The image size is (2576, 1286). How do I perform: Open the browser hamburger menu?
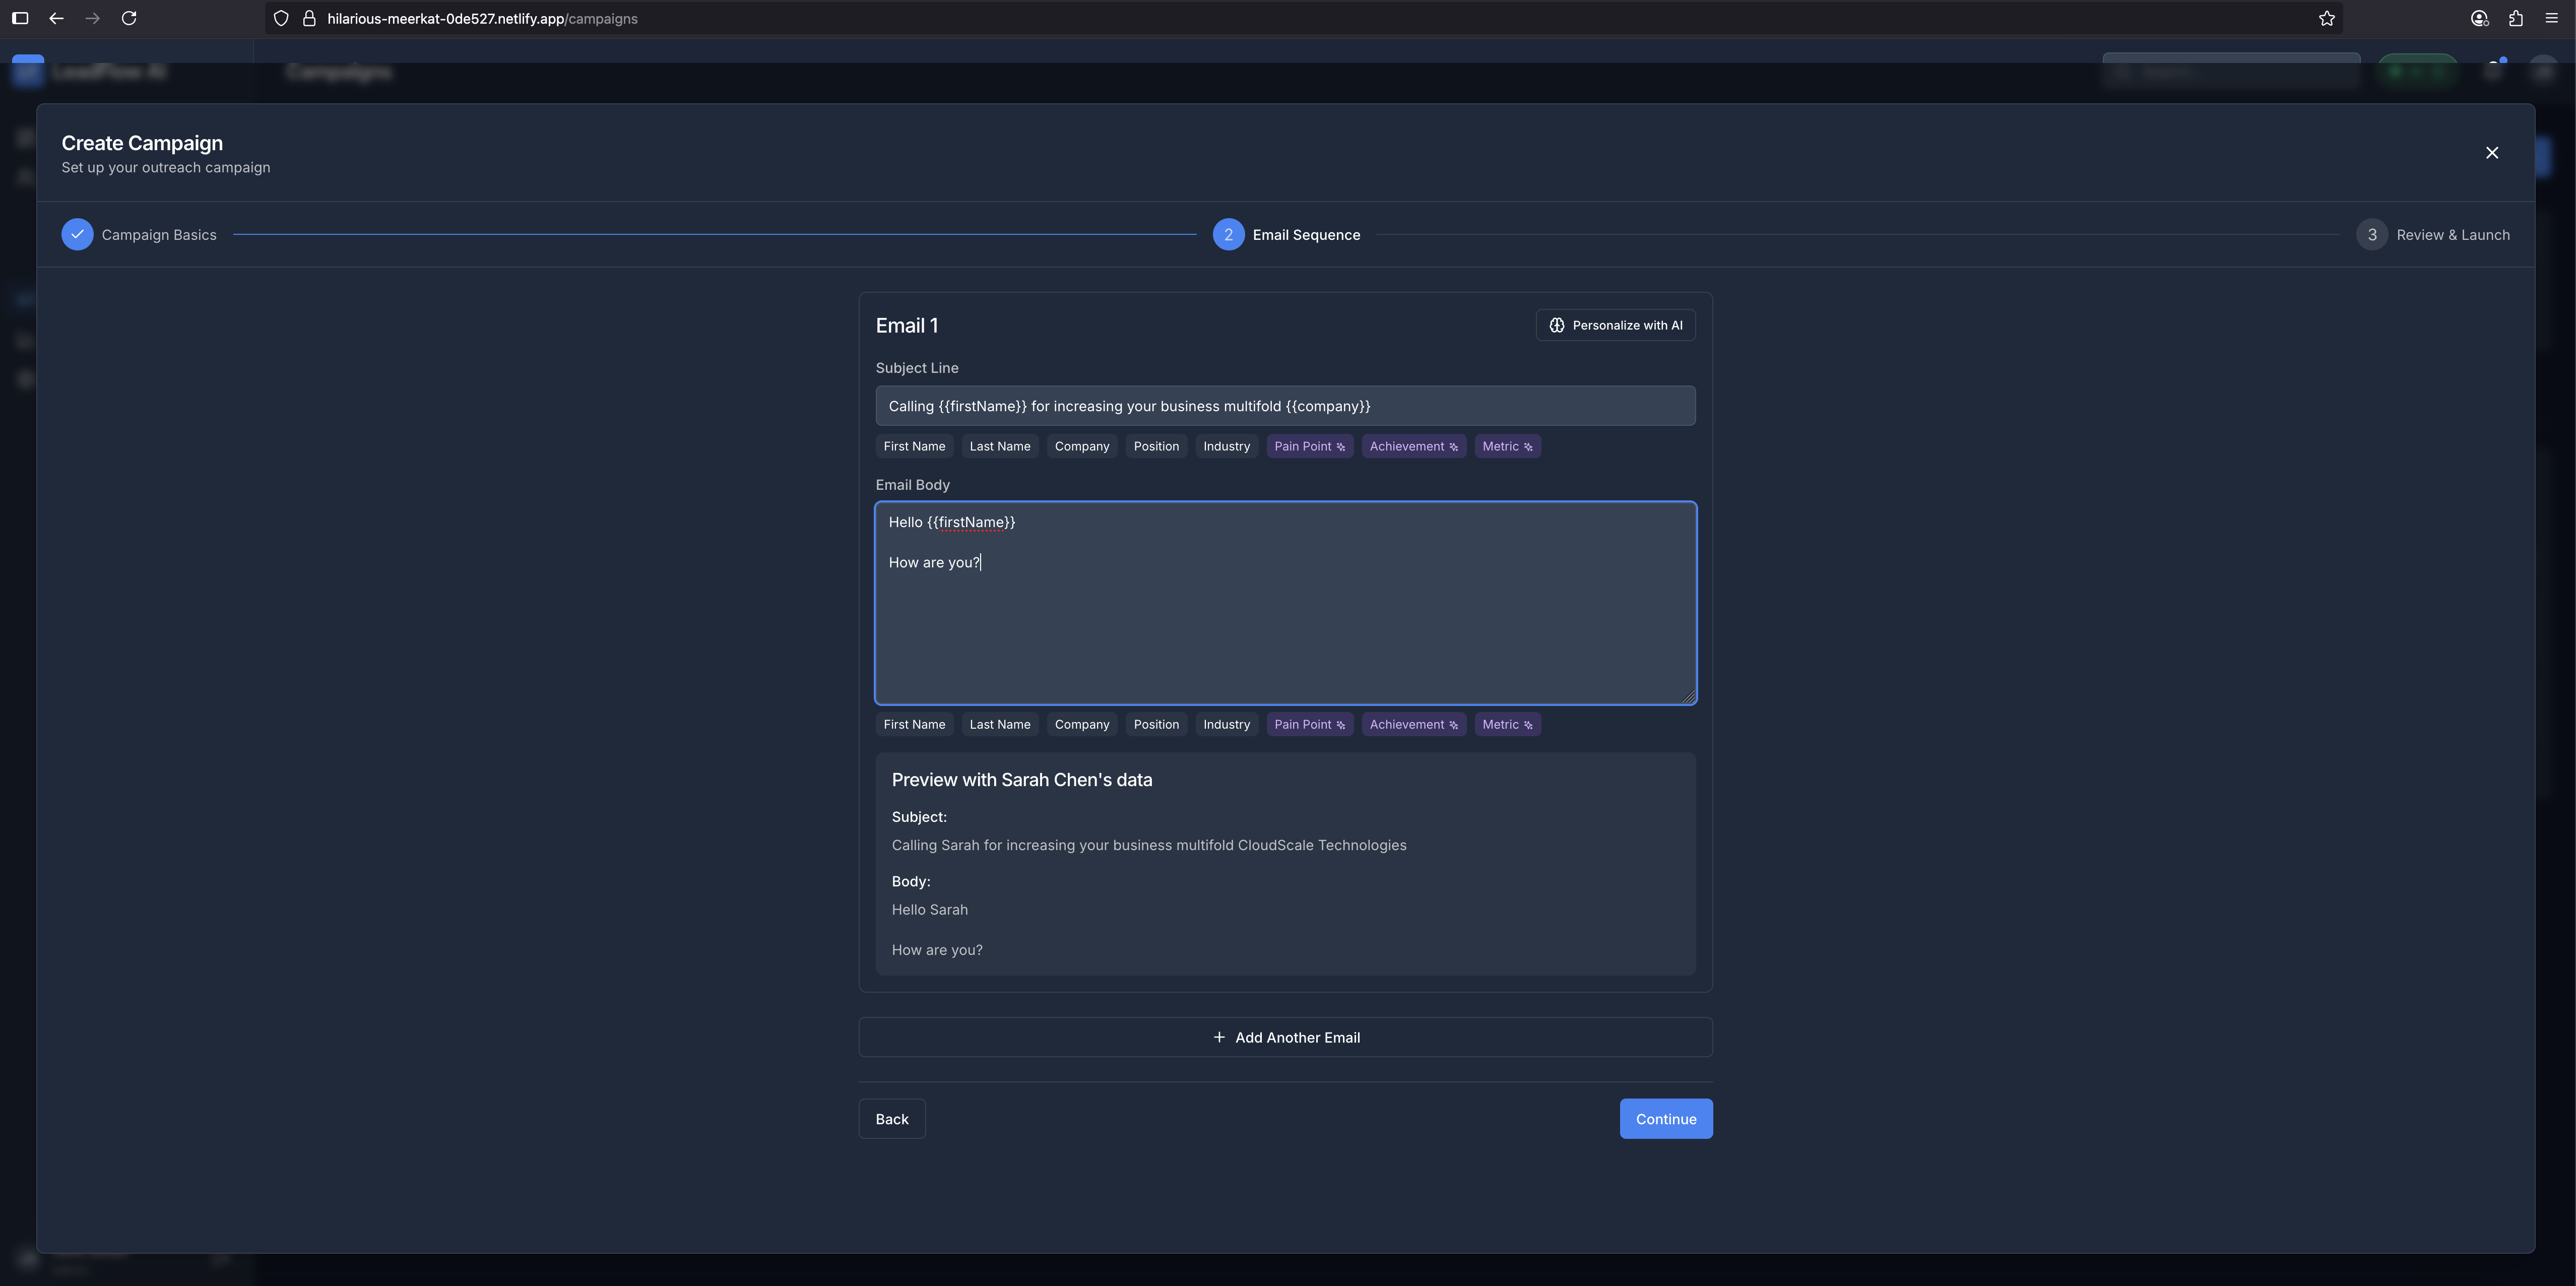click(x=2551, y=18)
